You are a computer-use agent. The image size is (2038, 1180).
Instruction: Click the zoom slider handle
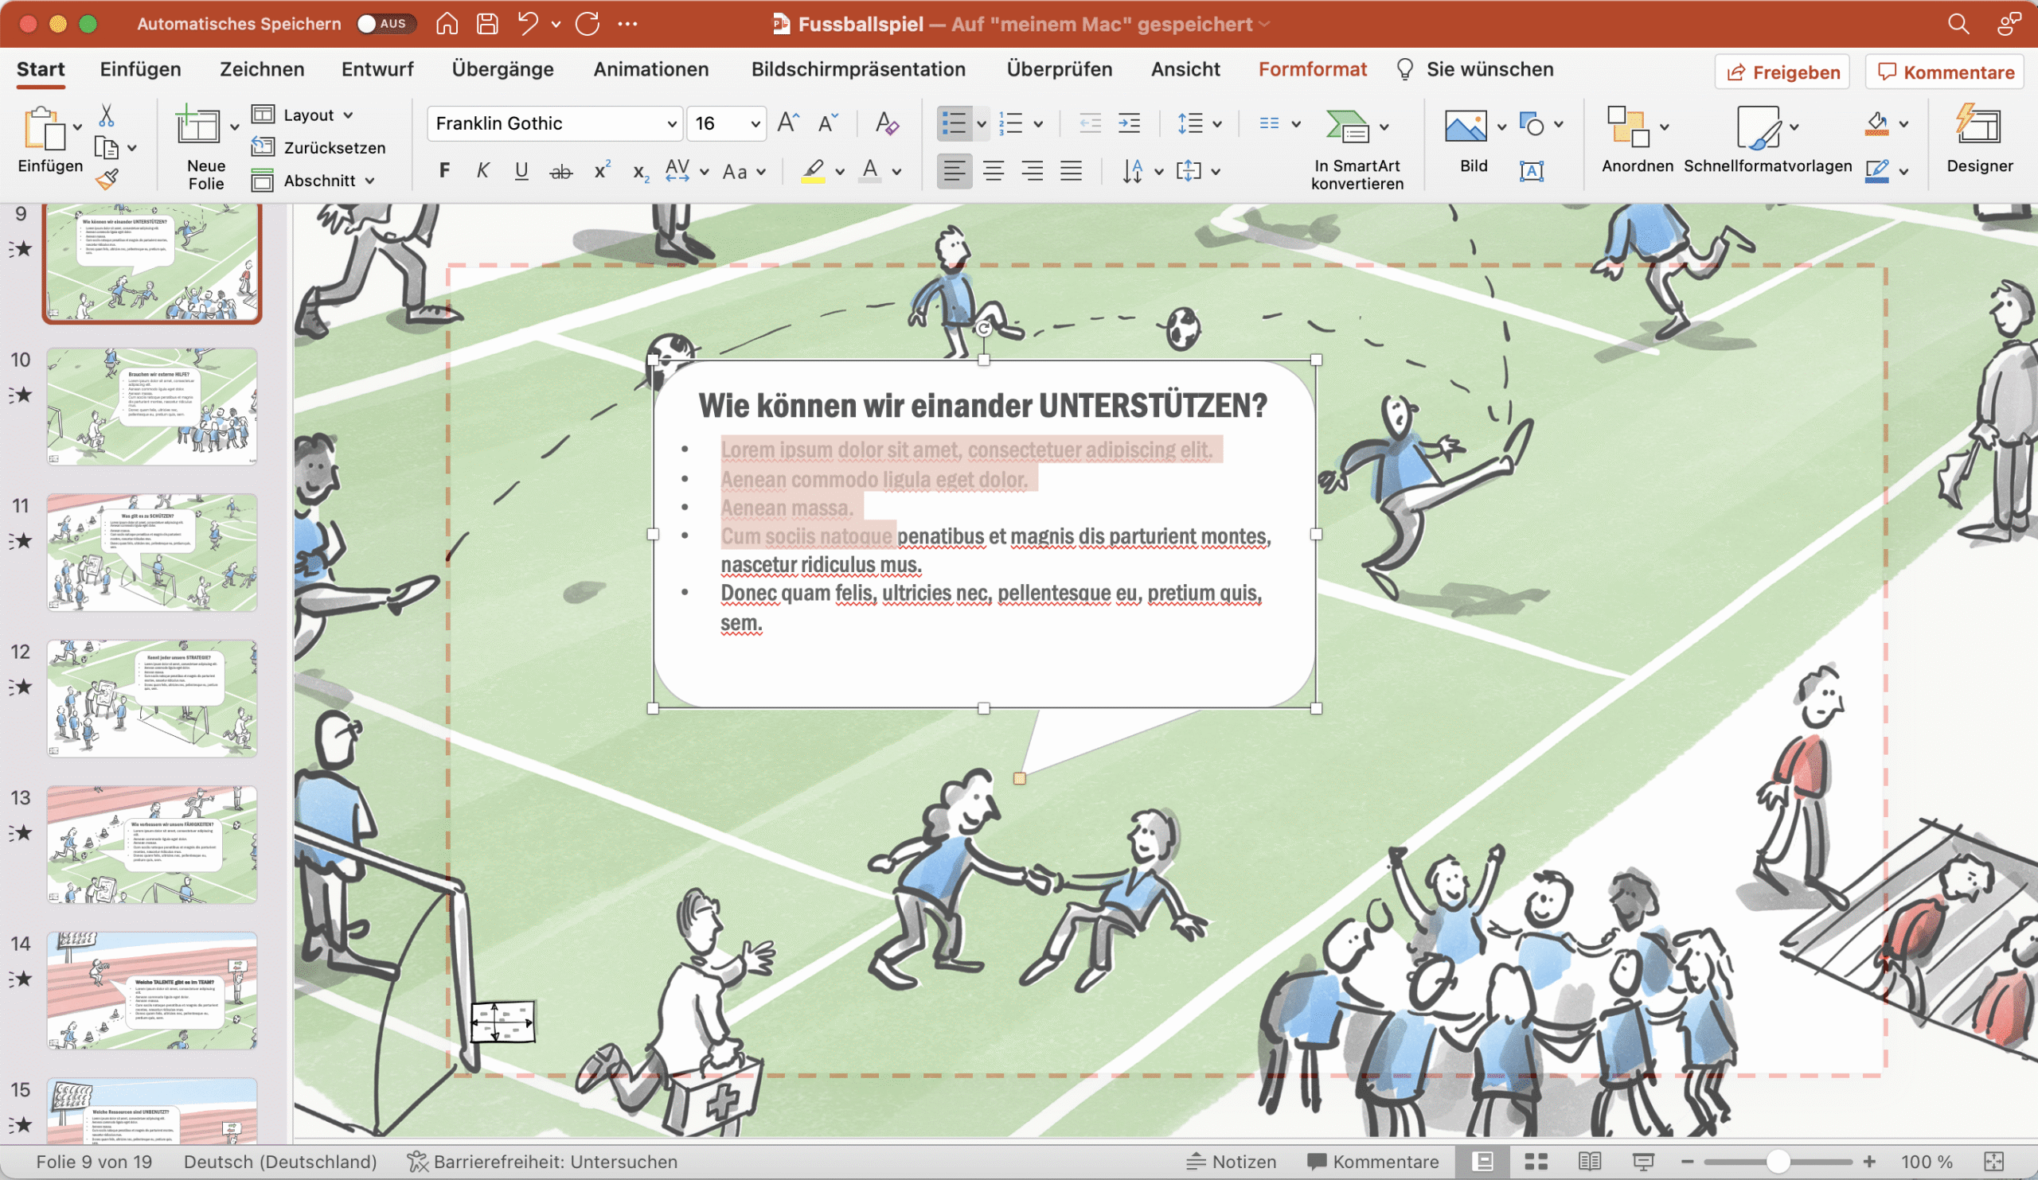tap(1777, 1162)
